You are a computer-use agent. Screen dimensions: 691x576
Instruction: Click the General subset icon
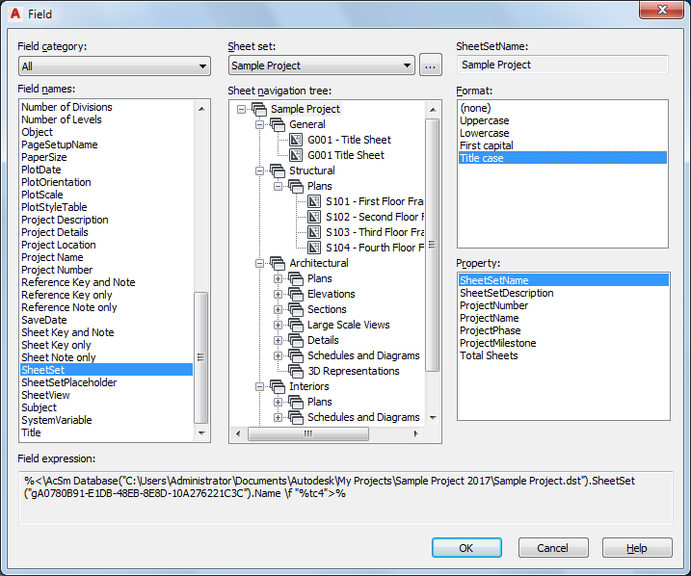278,124
